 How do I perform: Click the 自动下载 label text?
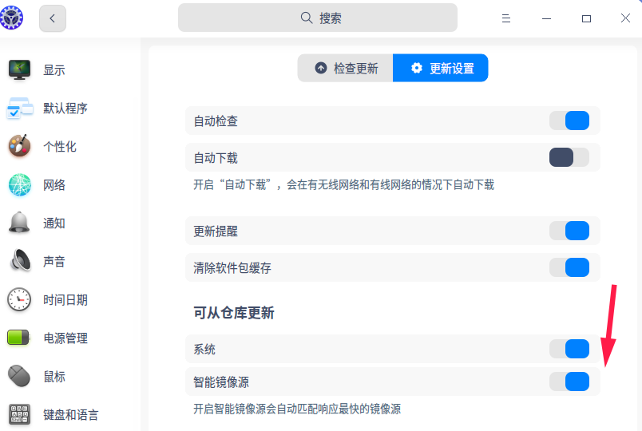tap(216, 158)
